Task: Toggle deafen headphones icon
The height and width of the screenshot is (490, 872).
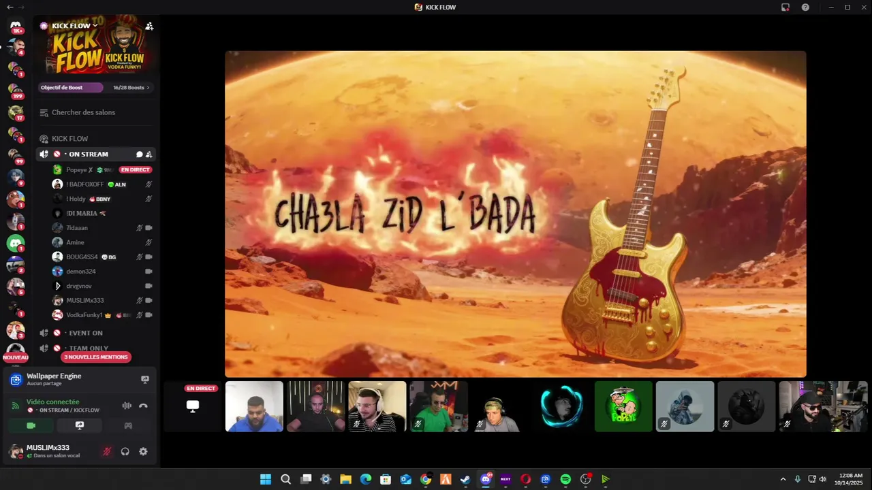Action: (125, 451)
